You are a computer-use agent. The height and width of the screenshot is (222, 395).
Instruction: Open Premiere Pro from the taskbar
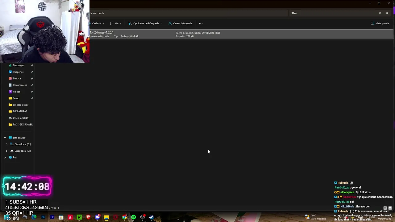pyautogui.click(x=52, y=217)
